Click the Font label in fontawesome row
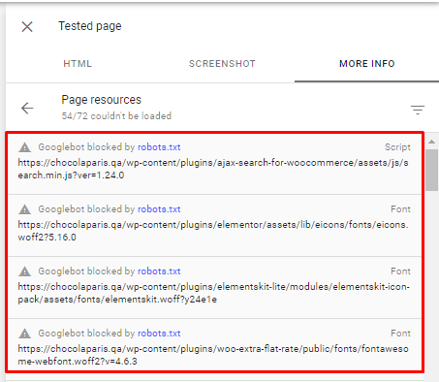Viewport: 439px width, 382px height. pyautogui.click(x=400, y=334)
